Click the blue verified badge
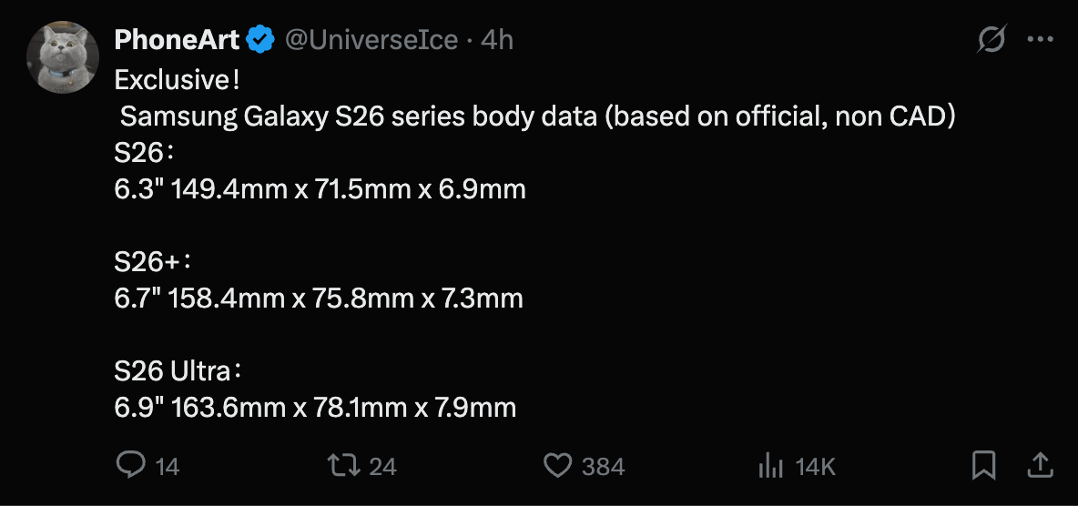Viewport: 1078px width, 506px height. pos(262,40)
